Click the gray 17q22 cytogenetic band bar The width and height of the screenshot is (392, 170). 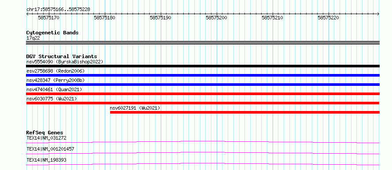click(203, 43)
